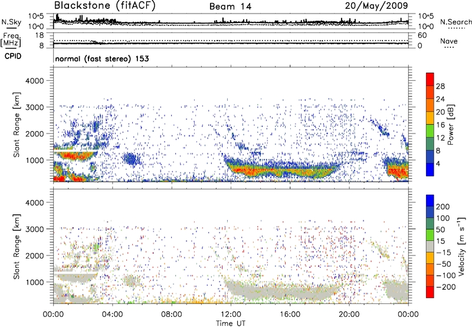Click the "N.Sky" legend label

(11, 22)
